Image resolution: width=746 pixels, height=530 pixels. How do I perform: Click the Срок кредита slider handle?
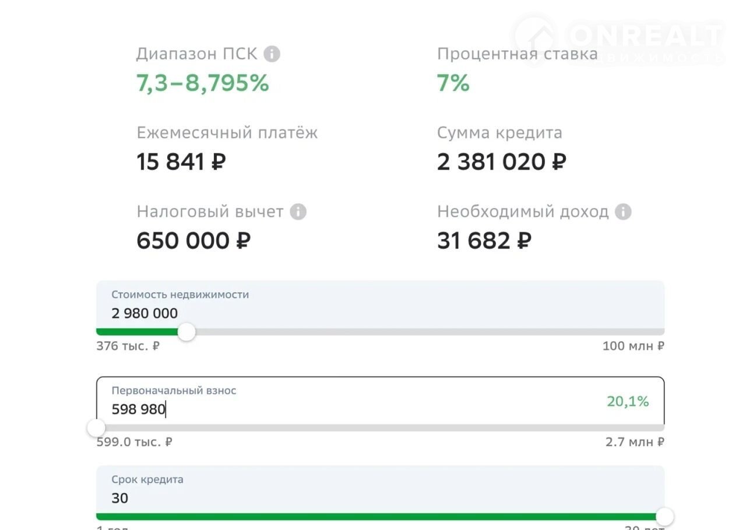pos(664,517)
